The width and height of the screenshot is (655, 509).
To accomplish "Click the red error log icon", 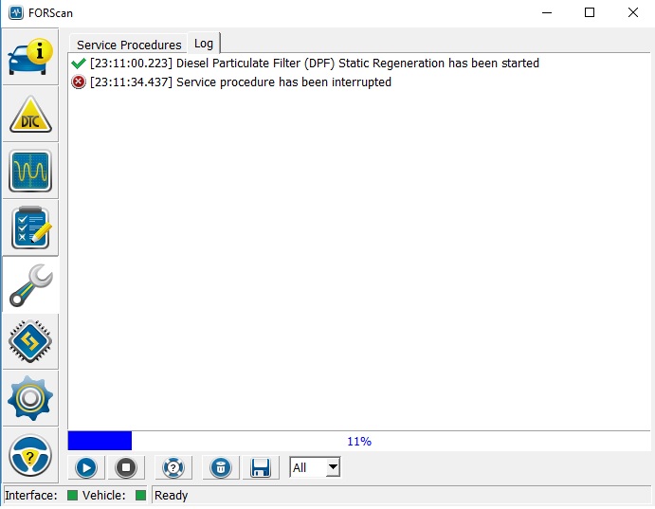I will pos(78,82).
